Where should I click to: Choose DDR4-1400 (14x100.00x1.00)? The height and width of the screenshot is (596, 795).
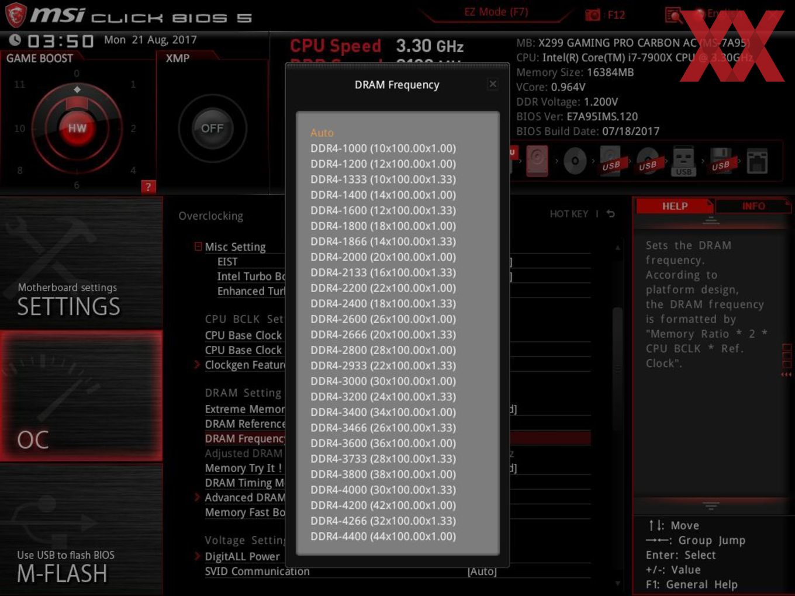click(x=383, y=195)
